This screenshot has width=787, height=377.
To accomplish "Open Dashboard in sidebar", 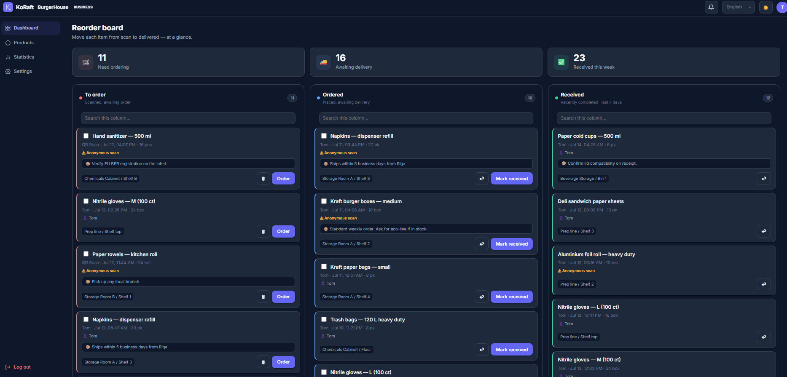I will pos(31,28).
